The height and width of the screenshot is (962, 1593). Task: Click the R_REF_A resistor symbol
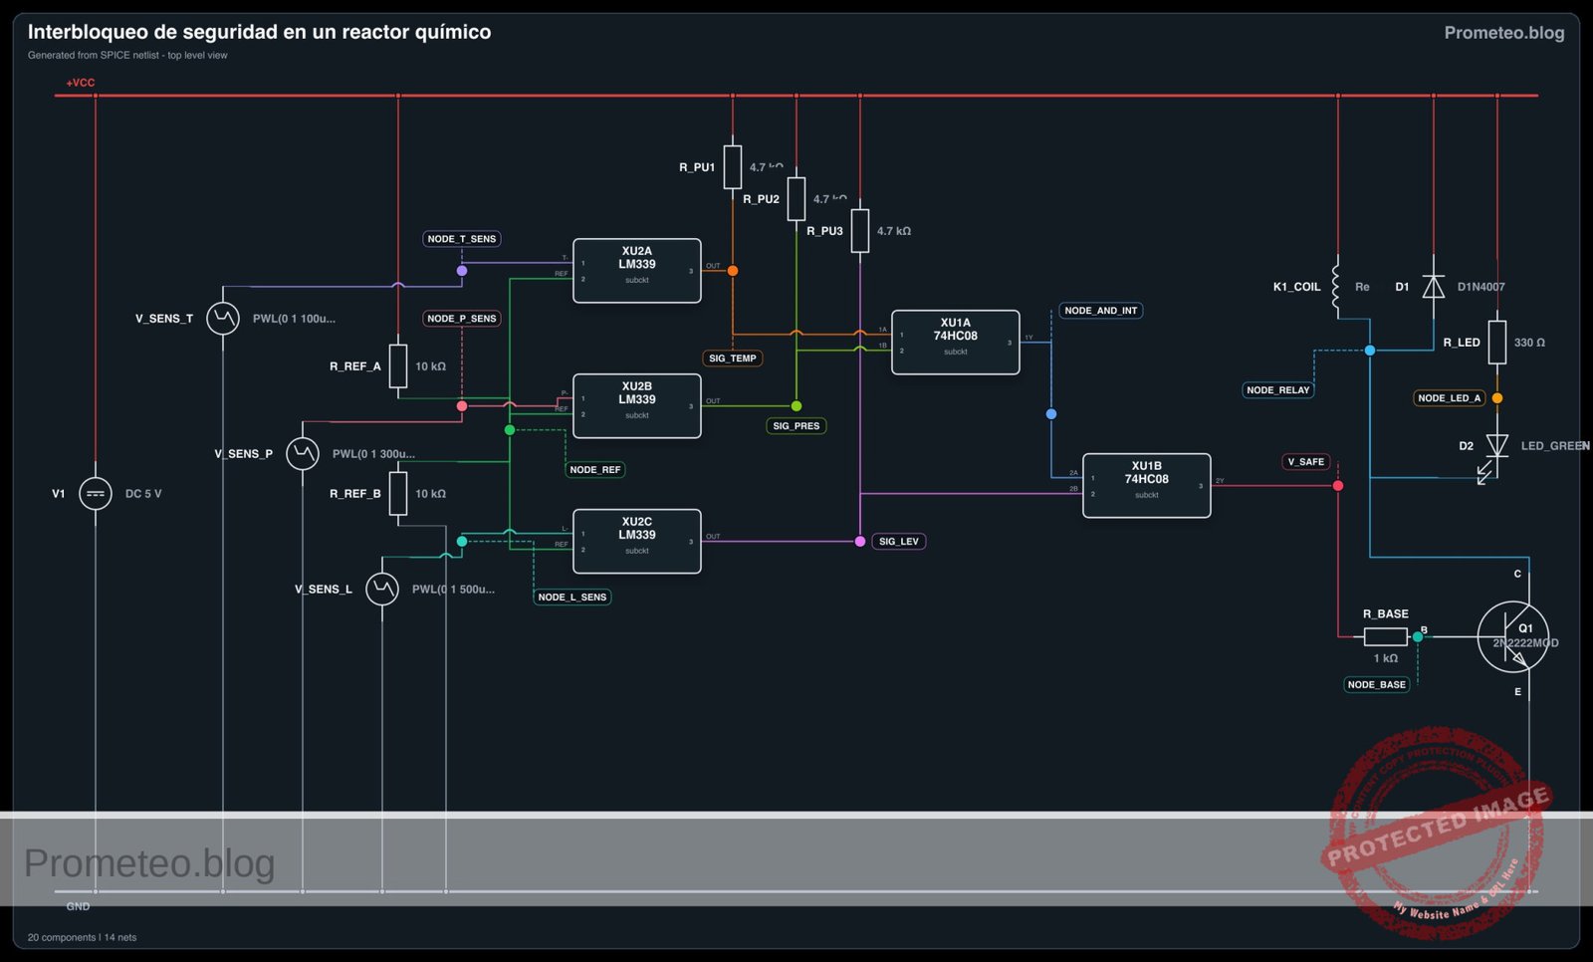398,366
